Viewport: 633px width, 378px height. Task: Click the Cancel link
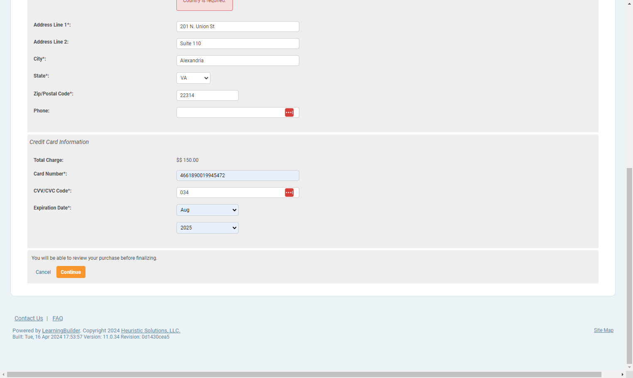point(43,272)
